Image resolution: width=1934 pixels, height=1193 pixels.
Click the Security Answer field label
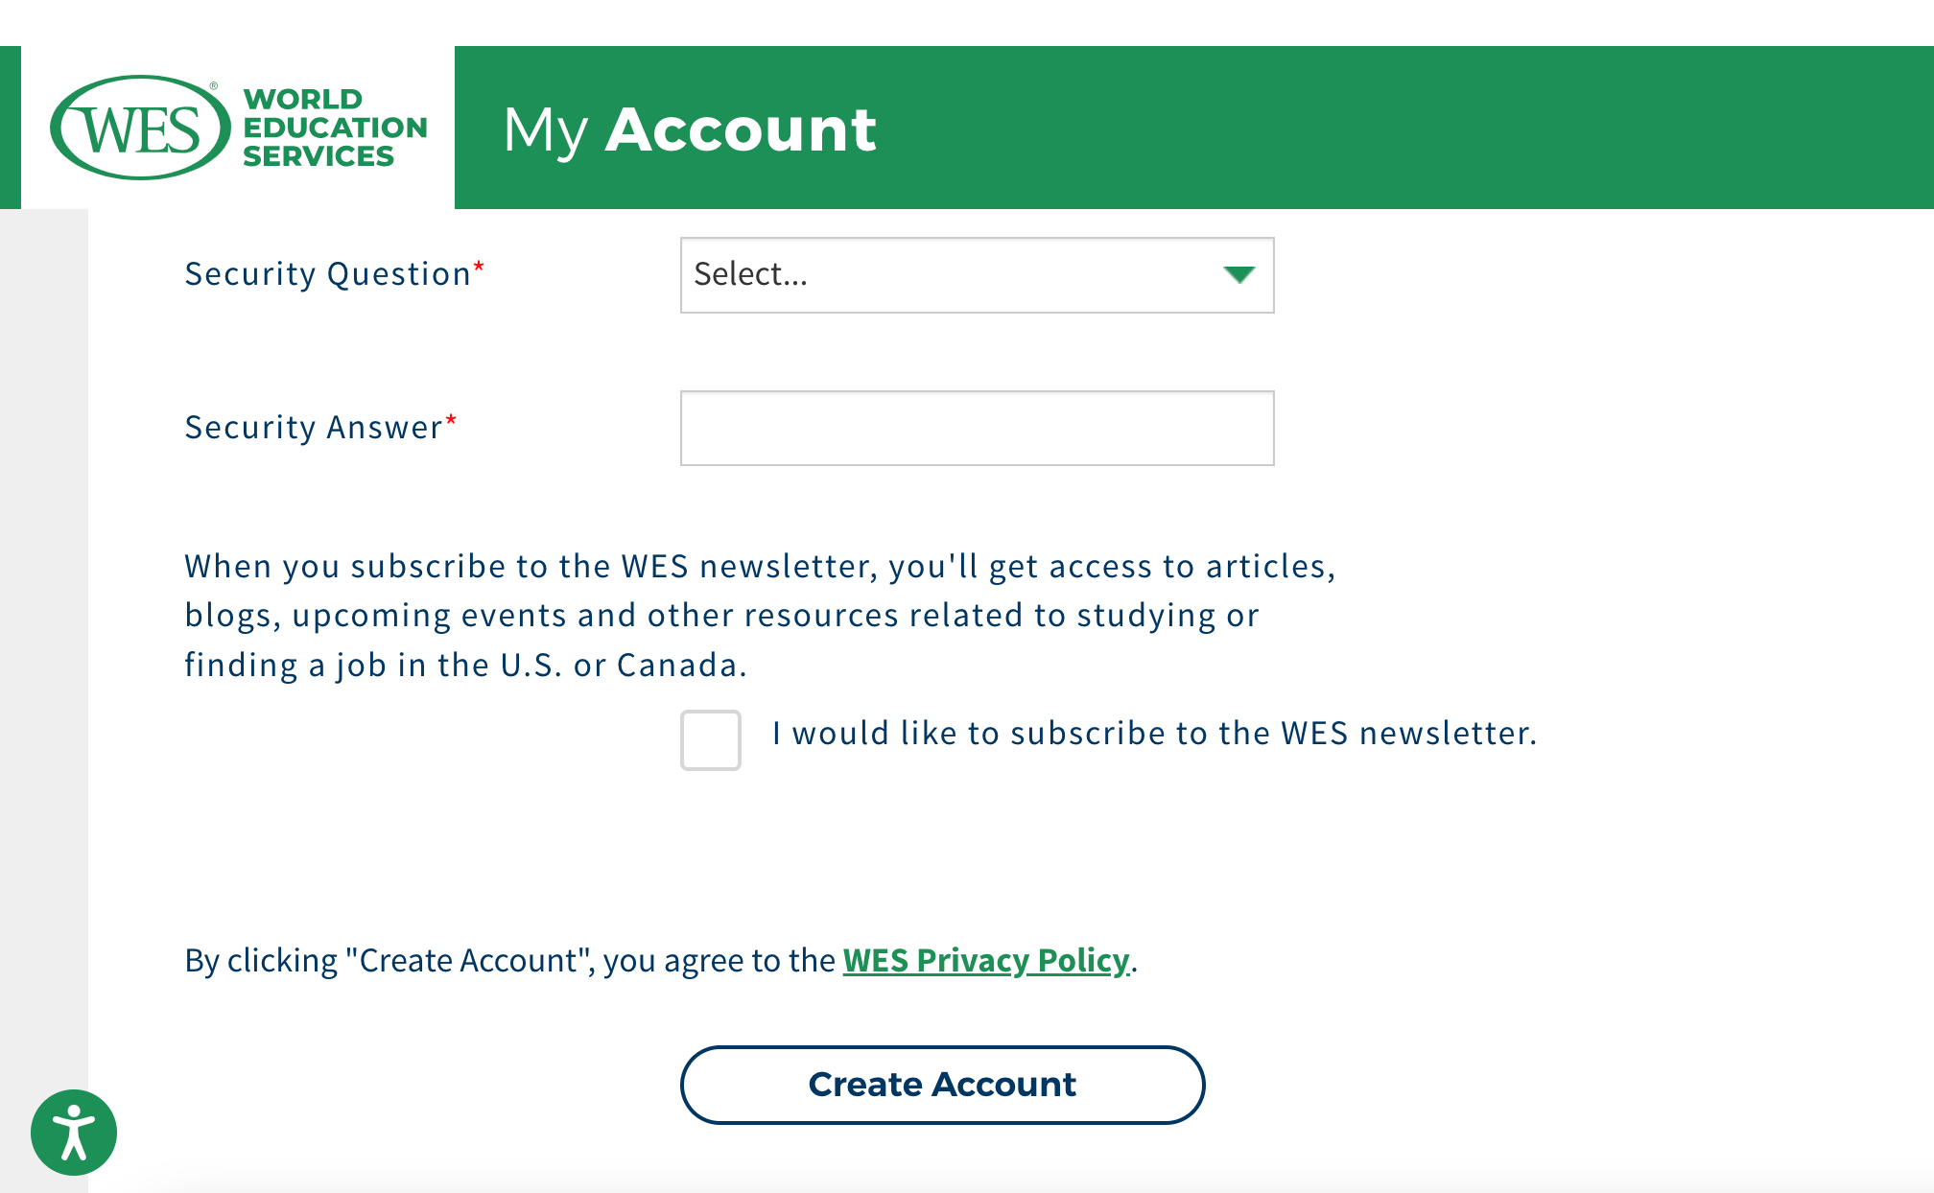click(313, 428)
